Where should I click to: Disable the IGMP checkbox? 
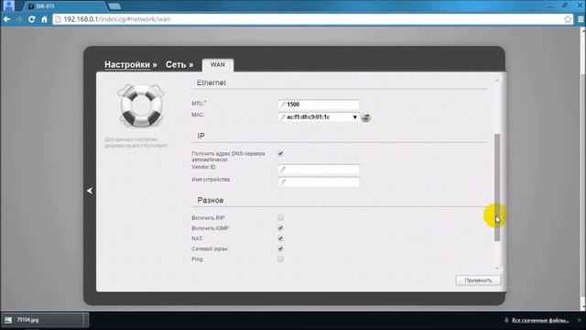[281, 228]
